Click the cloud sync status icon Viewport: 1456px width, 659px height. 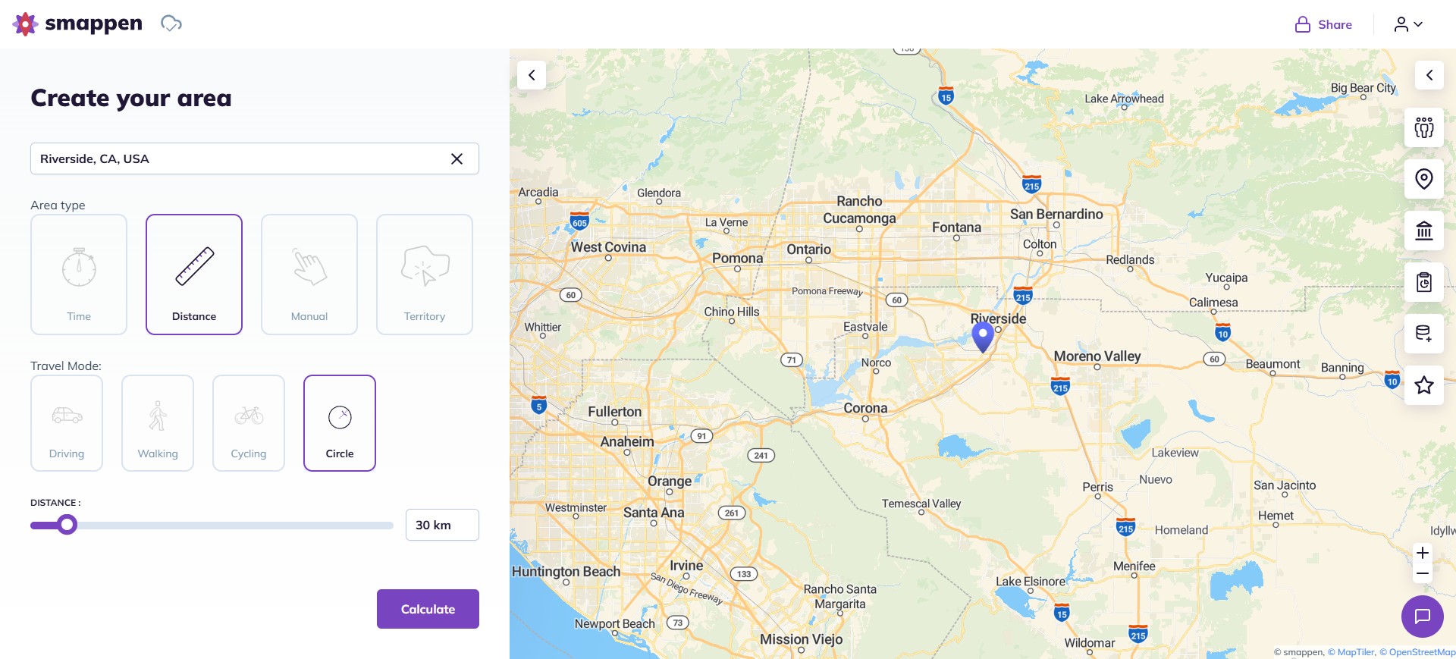tap(171, 24)
